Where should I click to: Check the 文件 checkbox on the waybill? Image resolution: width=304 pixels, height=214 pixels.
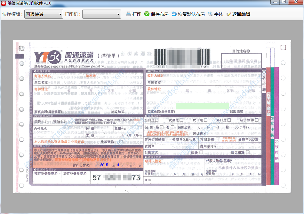click(45, 122)
